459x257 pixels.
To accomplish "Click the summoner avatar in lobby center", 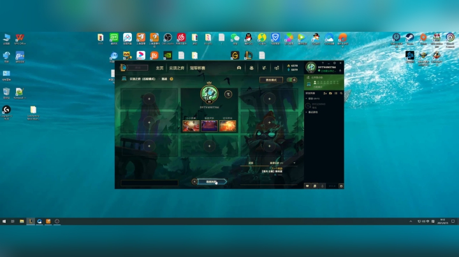I will click(x=209, y=94).
